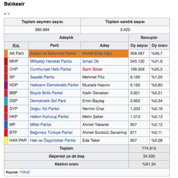This screenshot has width=178, height=178.
Task: Click the 't' template edit link
Action: [x=9, y=14]
